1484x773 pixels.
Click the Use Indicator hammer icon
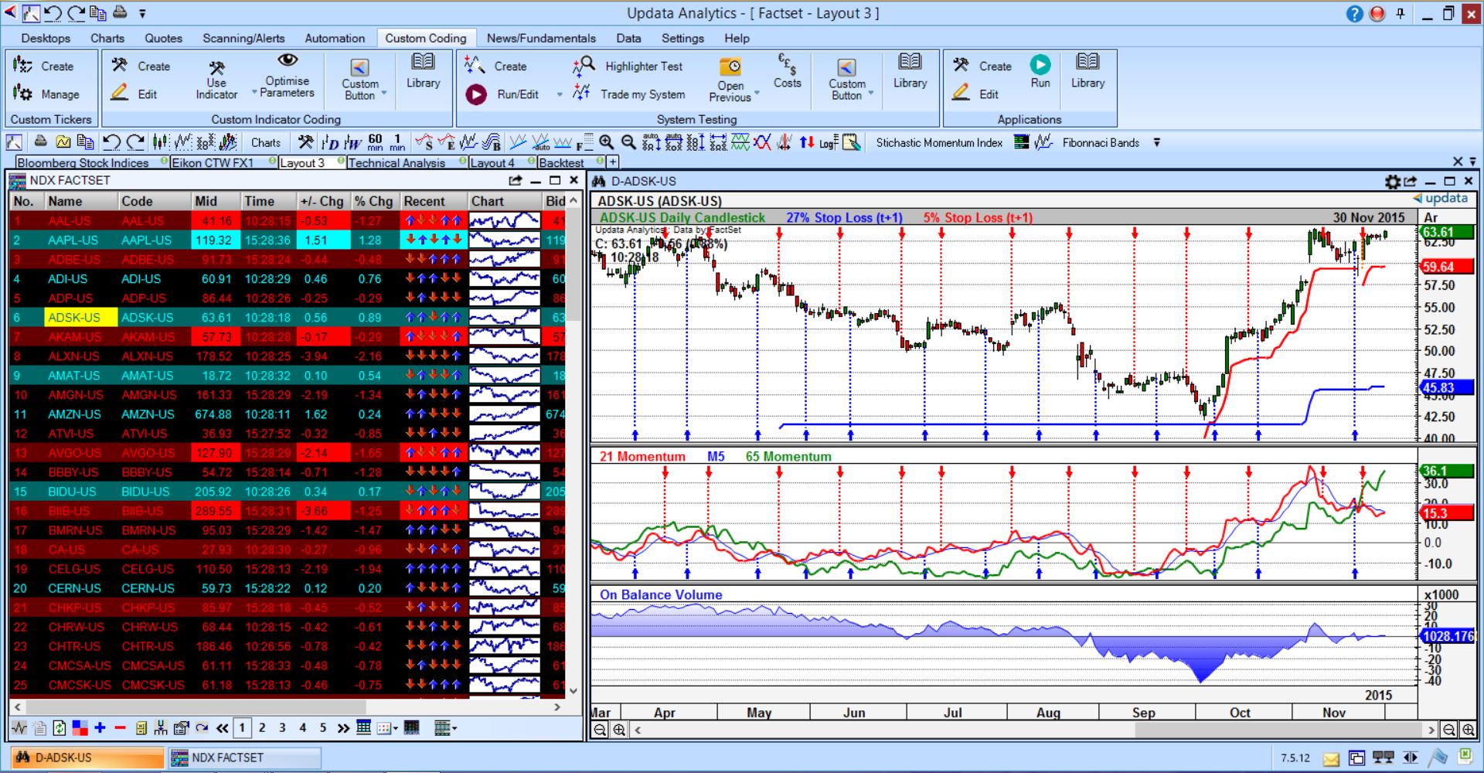pyautogui.click(x=216, y=68)
